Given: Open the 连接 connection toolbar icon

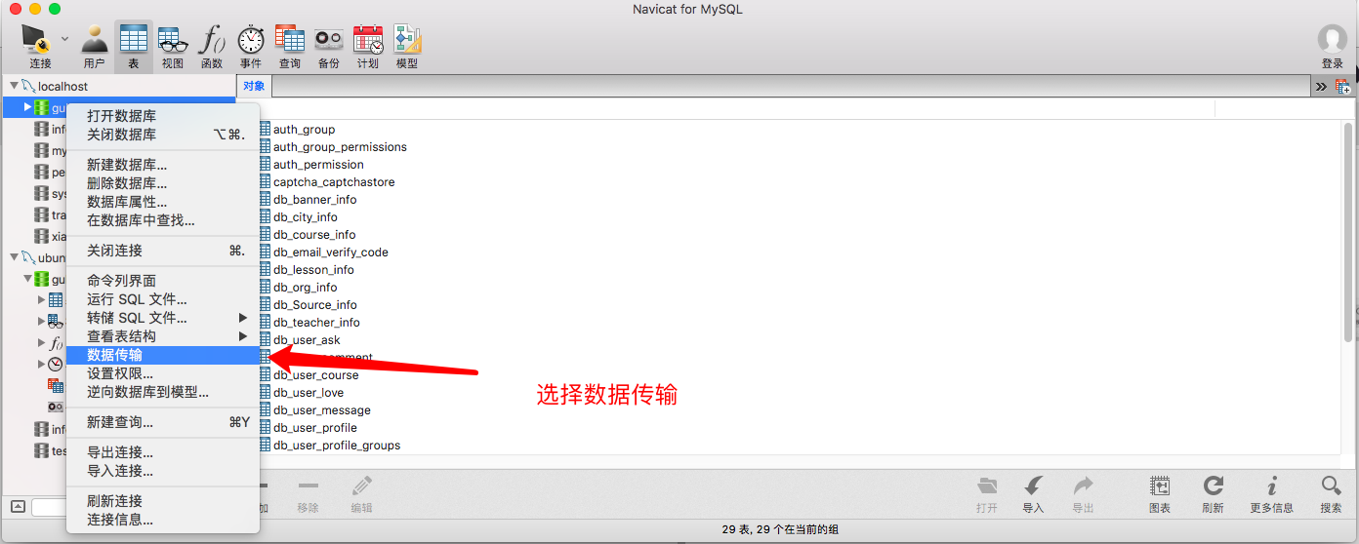Looking at the screenshot, I should (39, 46).
